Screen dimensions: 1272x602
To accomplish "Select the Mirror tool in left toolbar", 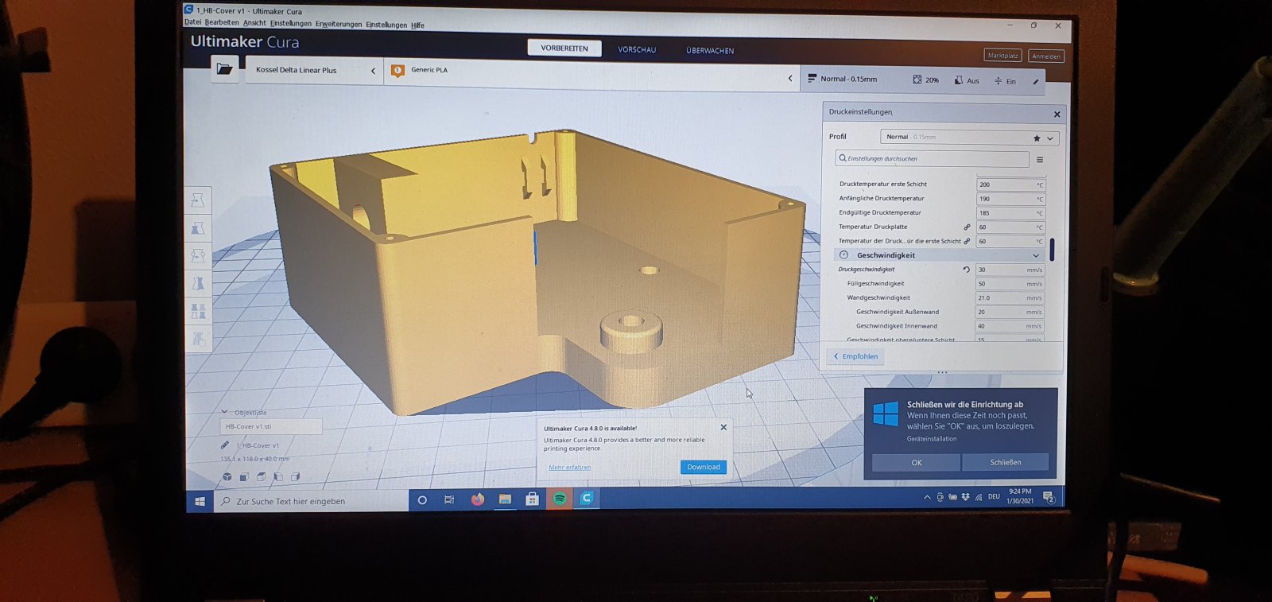I will (x=198, y=284).
